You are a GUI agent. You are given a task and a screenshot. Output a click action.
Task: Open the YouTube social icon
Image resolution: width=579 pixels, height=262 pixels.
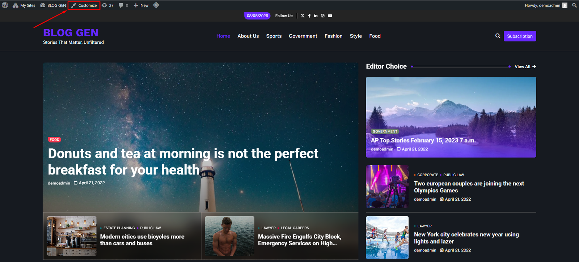tap(330, 16)
